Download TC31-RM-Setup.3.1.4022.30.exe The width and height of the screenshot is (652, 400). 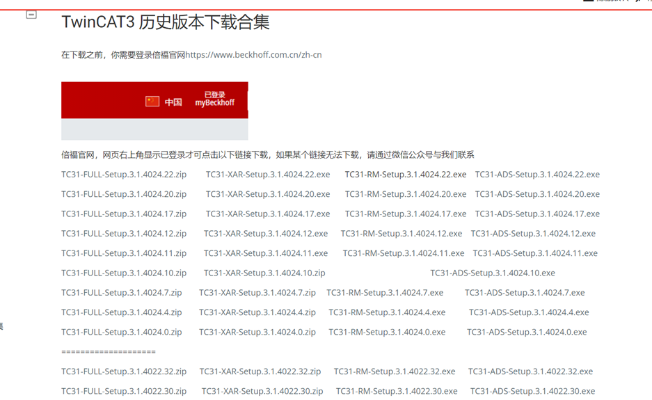click(x=397, y=391)
